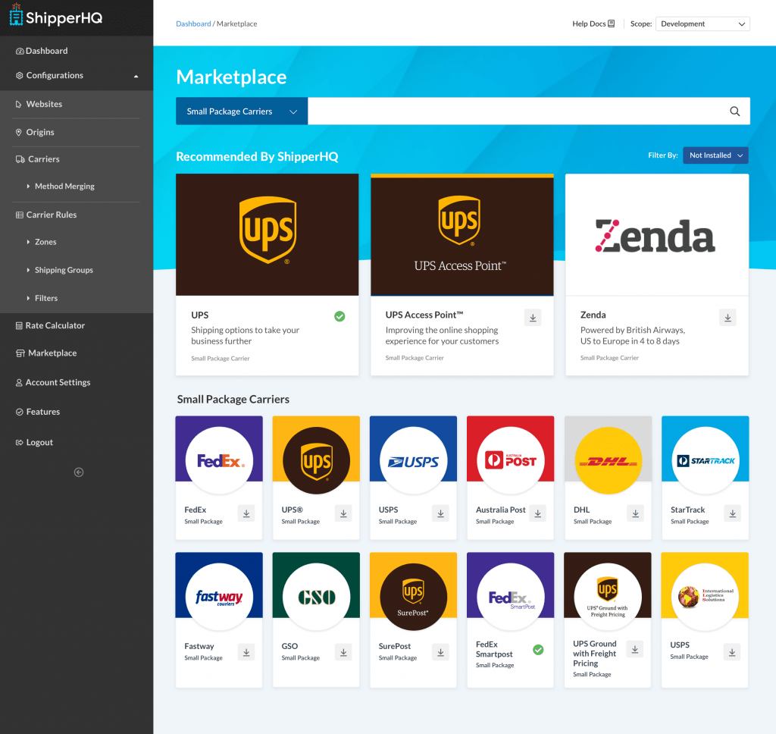Open the Help Docs link
The image size is (776, 734).
tap(593, 24)
